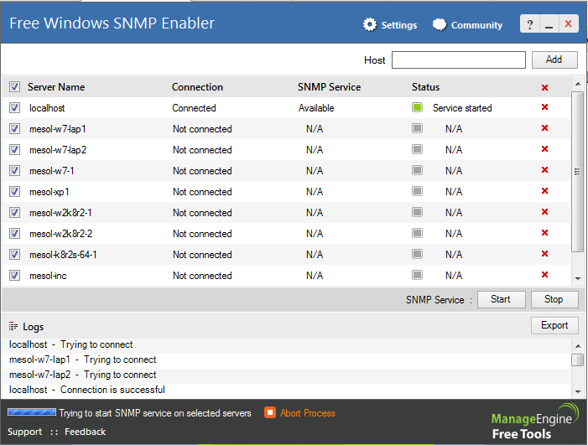Click the Add host button
The width and height of the screenshot is (588, 445).
click(x=554, y=60)
